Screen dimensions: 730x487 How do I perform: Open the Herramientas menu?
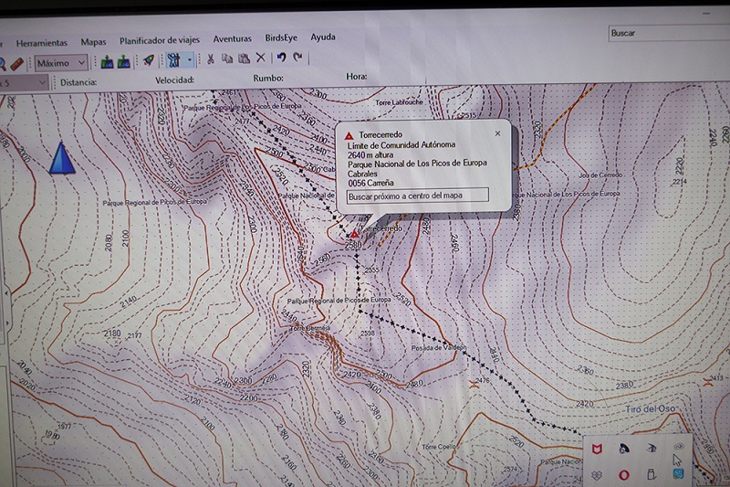point(41,43)
